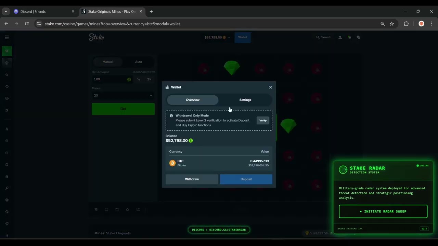Open Search in the Stake header
This screenshot has width=438, height=246.
[324, 37]
